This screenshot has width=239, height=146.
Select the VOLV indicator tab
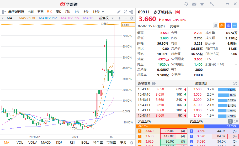(x=33, y=143)
